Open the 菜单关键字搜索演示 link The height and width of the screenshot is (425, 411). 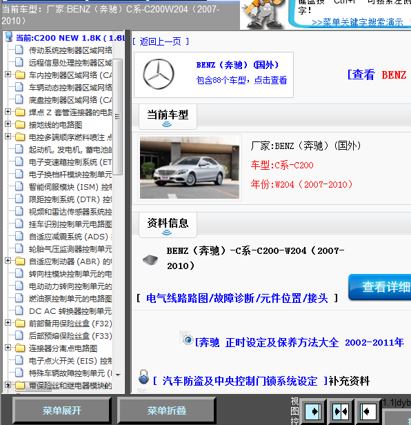(358, 22)
